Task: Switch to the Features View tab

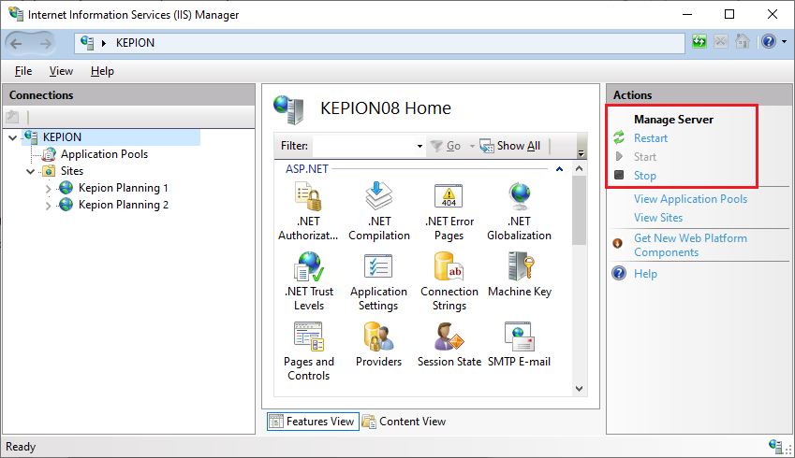Action: 313,421
